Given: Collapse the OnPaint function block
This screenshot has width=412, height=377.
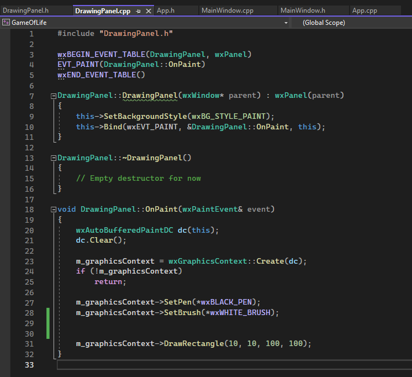Looking at the screenshot, I should click(x=53, y=210).
